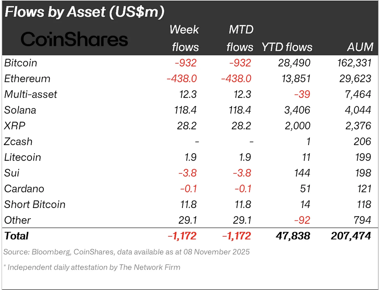Select the Ethereum row label

pos(27,79)
